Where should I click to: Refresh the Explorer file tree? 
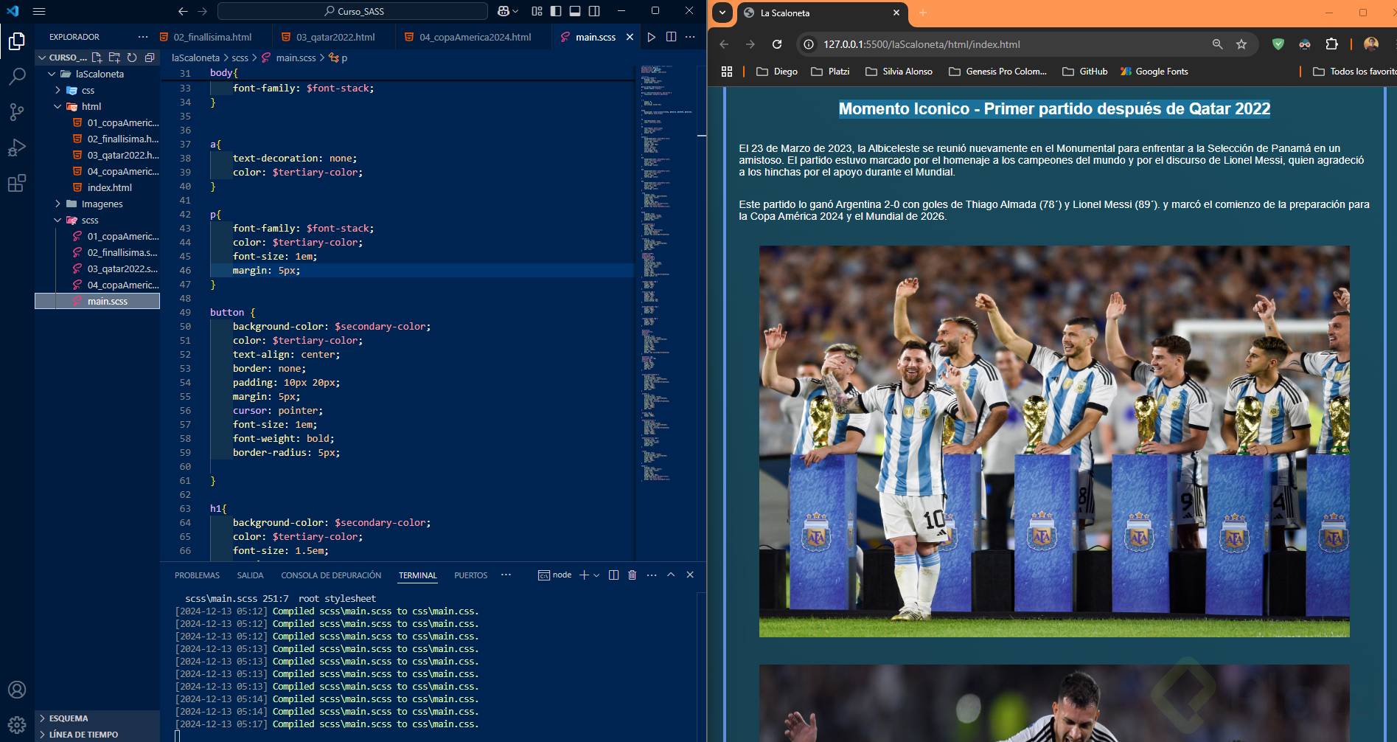tap(132, 58)
